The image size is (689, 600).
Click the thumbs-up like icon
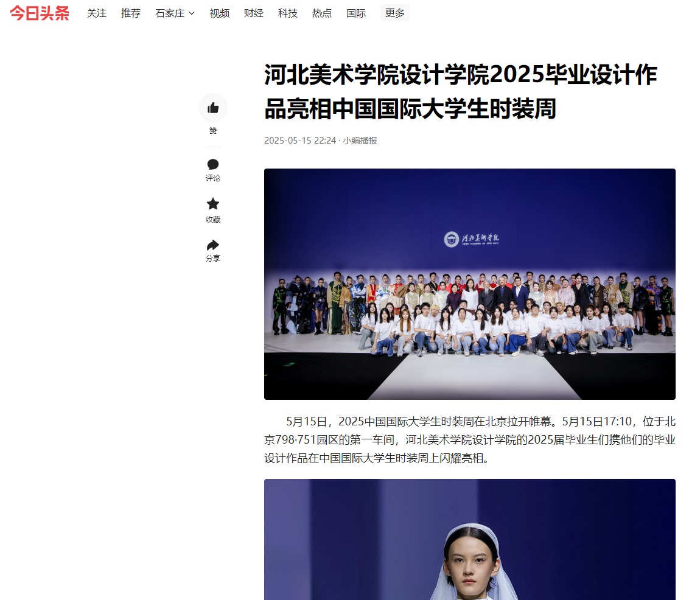coord(213,108)
